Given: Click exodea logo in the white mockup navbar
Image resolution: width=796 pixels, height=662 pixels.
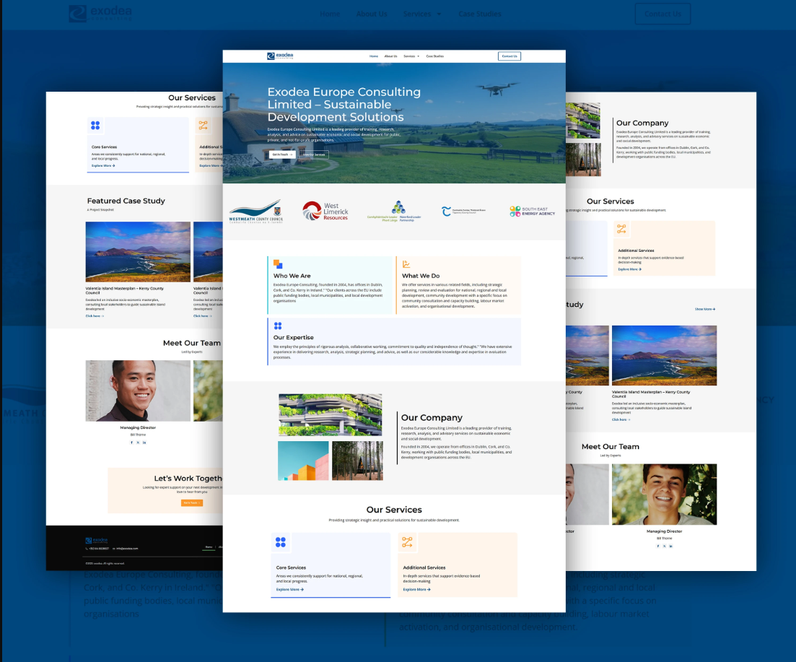Looking at the screenshot, I should [x=280, y=56].
